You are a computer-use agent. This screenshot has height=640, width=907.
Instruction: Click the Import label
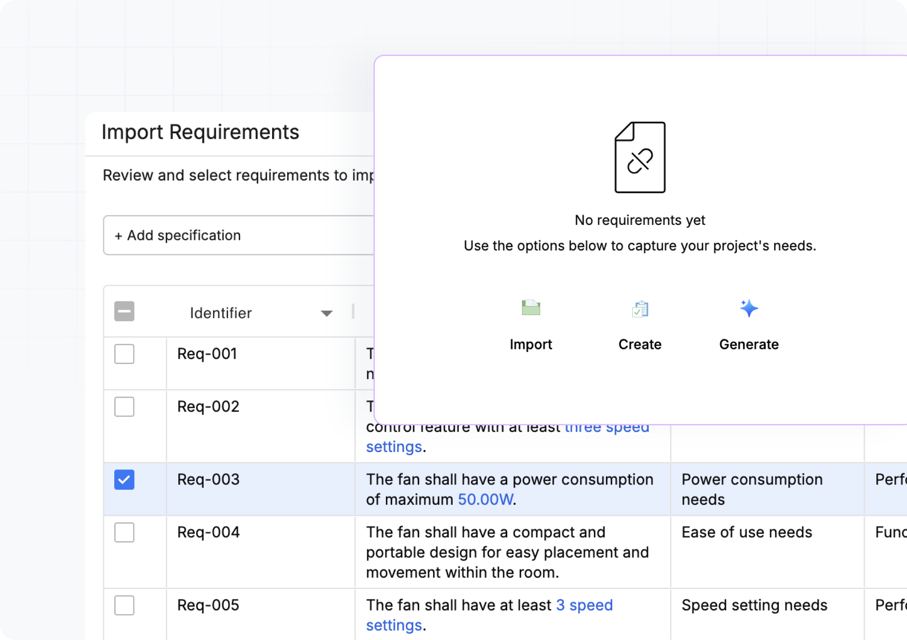click(x=531, y=344)
